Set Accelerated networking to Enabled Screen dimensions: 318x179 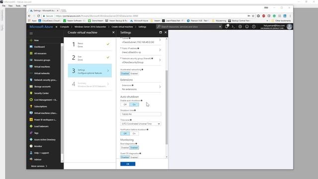[x=134, y=74]
